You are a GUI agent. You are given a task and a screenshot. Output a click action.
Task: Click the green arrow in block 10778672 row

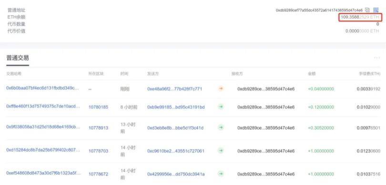pyautogui.click(x=221, y=174)
